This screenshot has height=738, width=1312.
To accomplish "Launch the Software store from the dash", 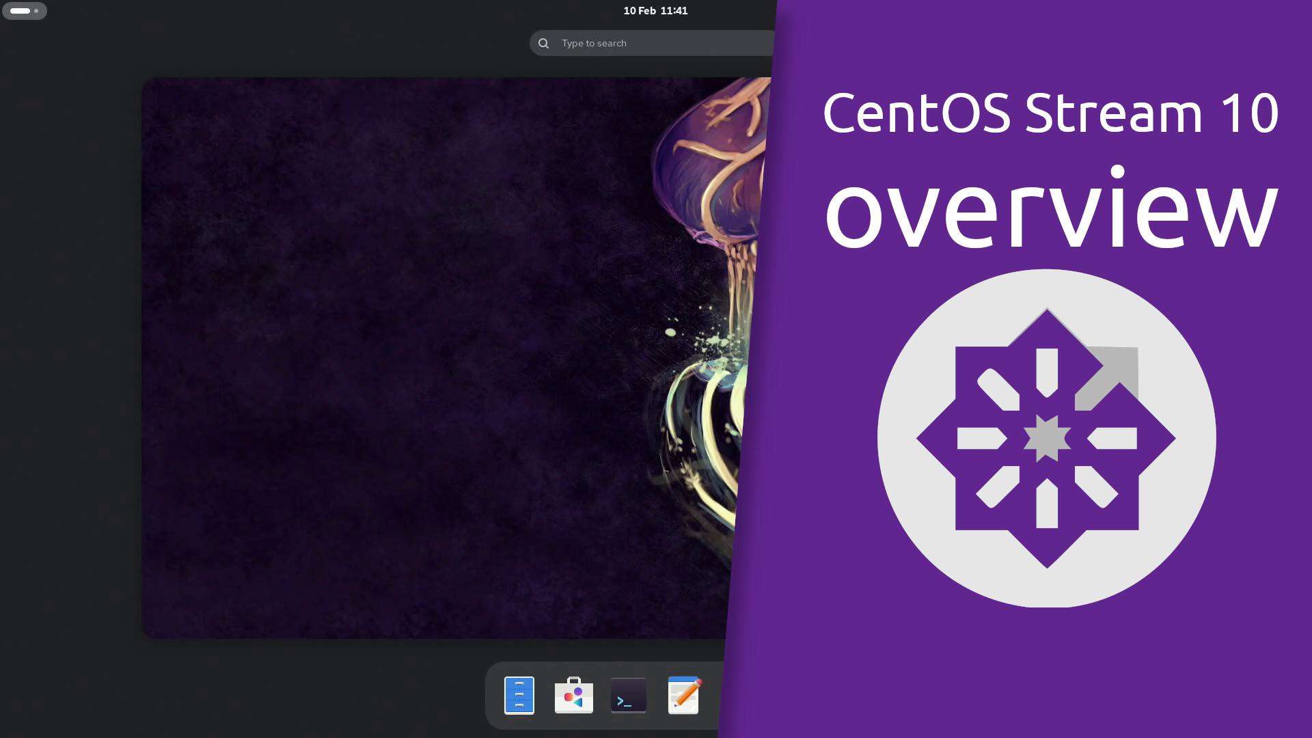I will pos(573,695).
